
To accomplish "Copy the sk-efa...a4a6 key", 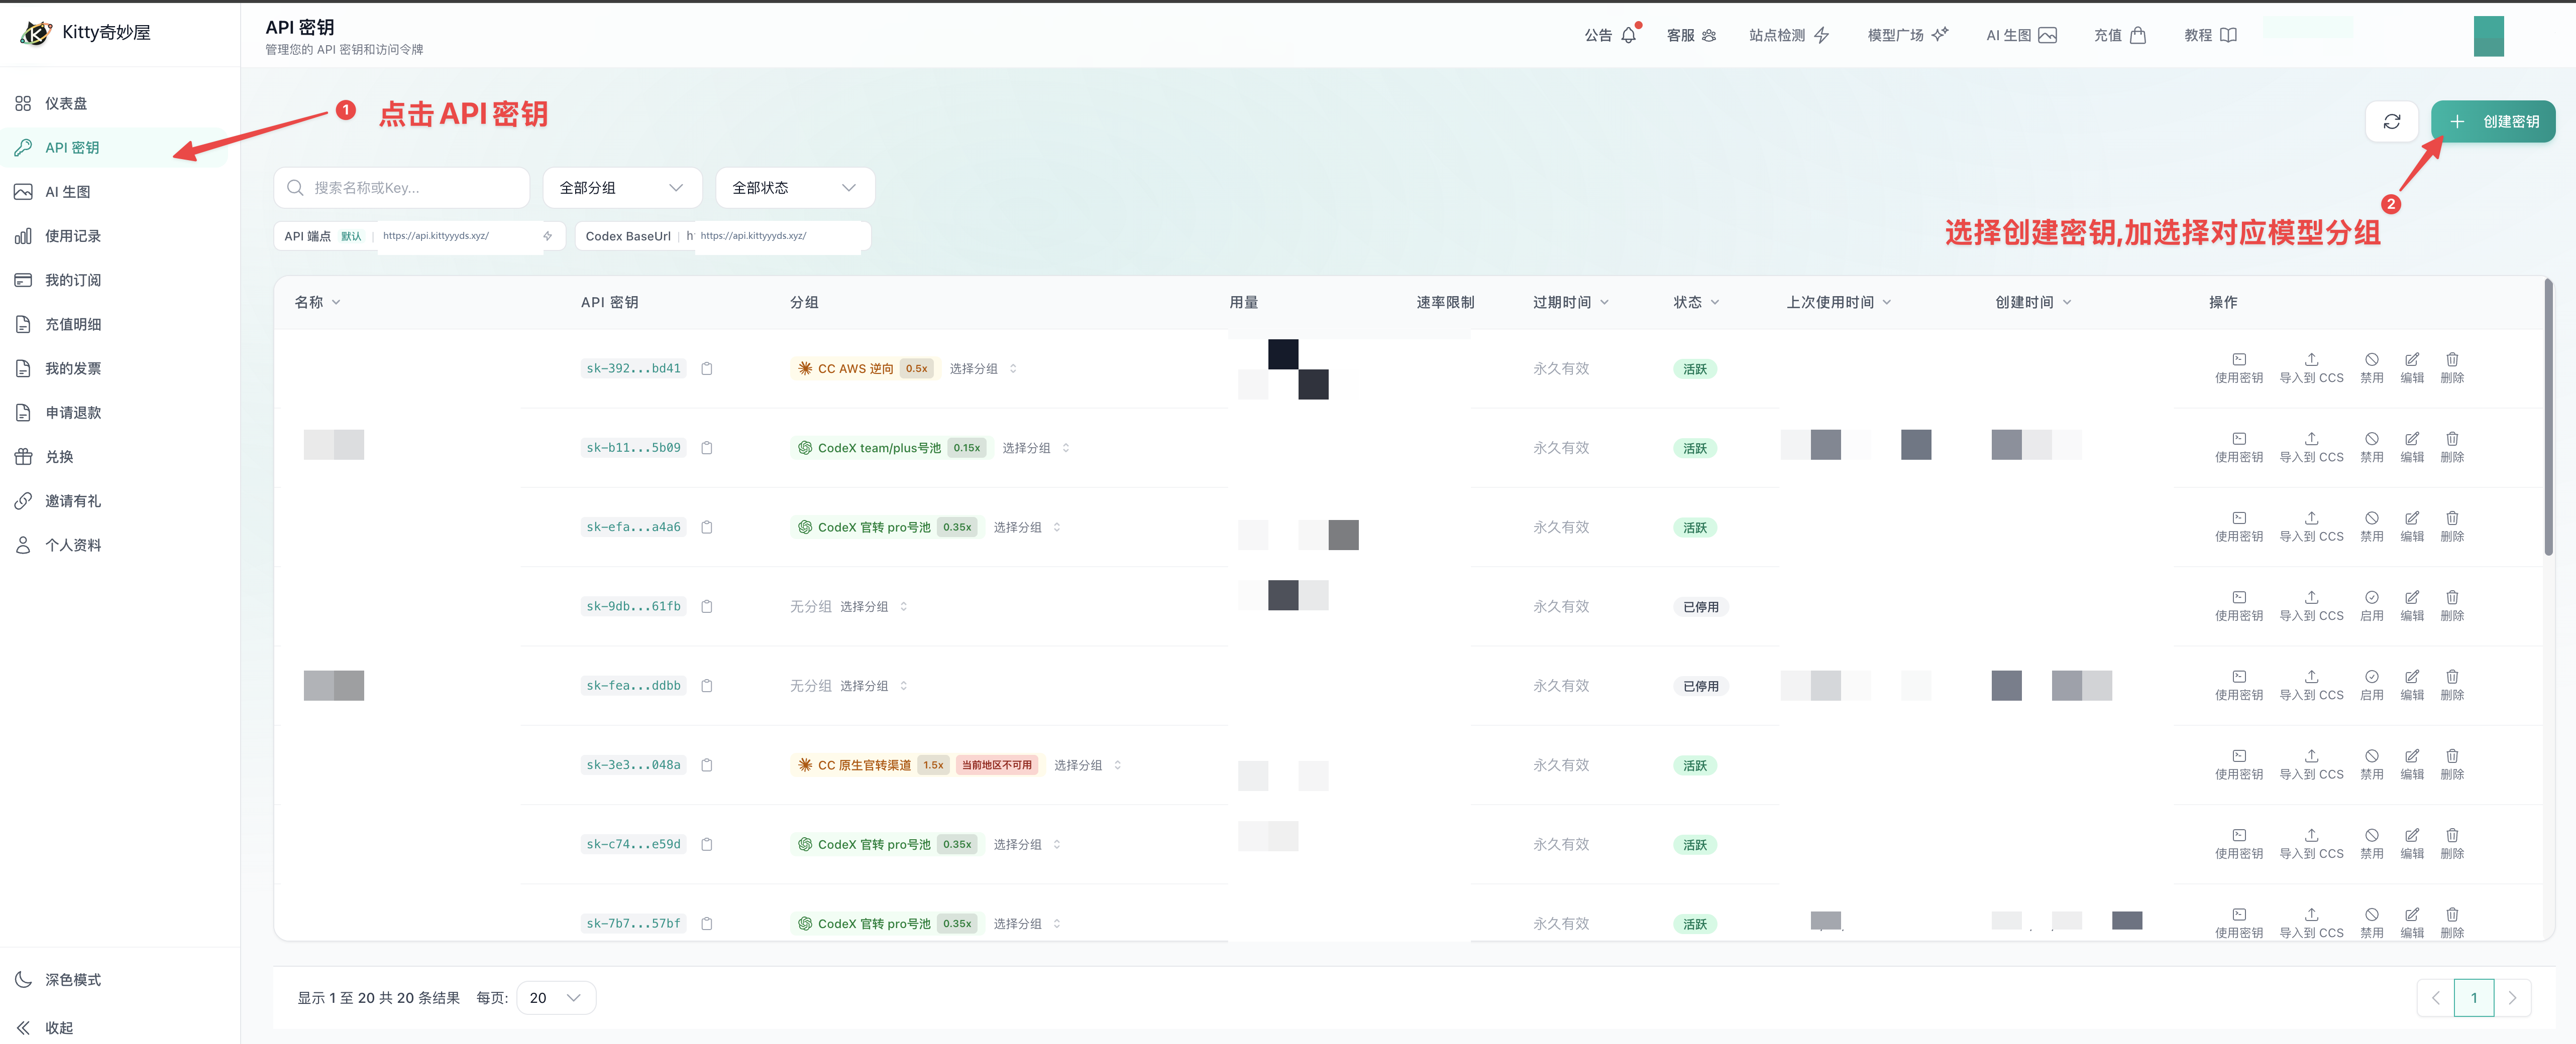I will (707, 528).
